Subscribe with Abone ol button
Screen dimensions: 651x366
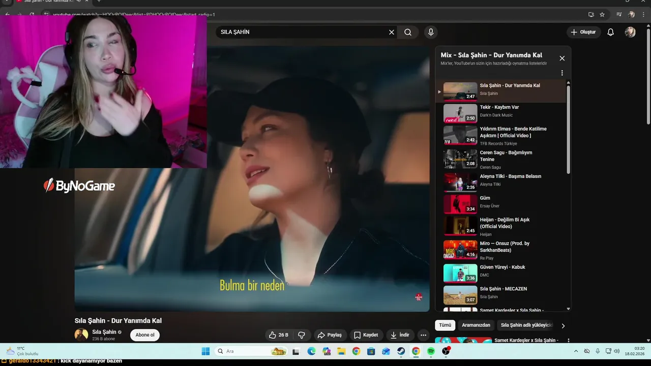145,335
